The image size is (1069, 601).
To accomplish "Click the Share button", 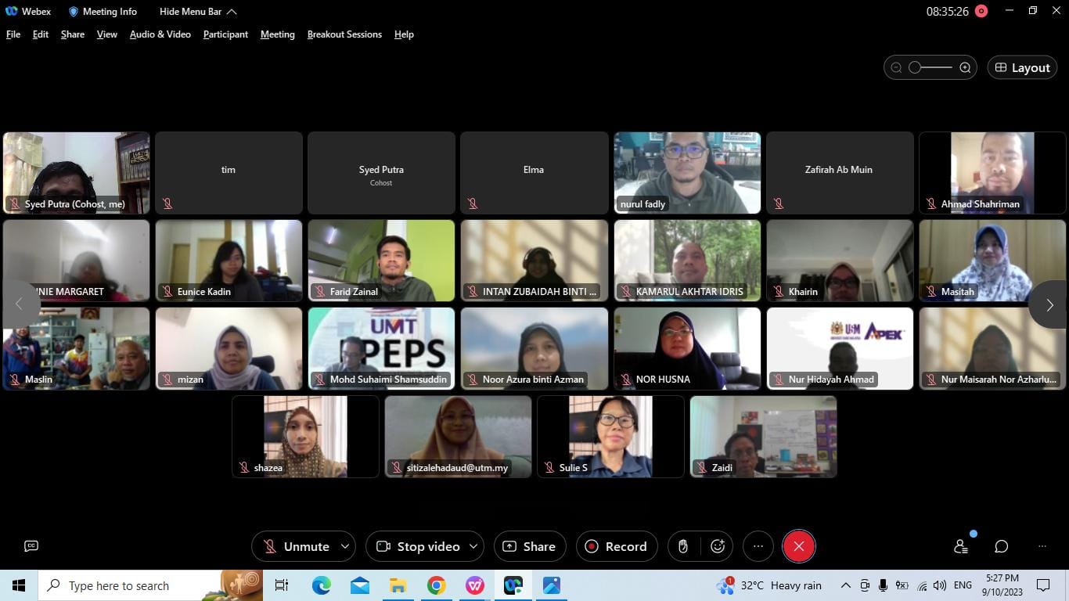I will point(529,546).
